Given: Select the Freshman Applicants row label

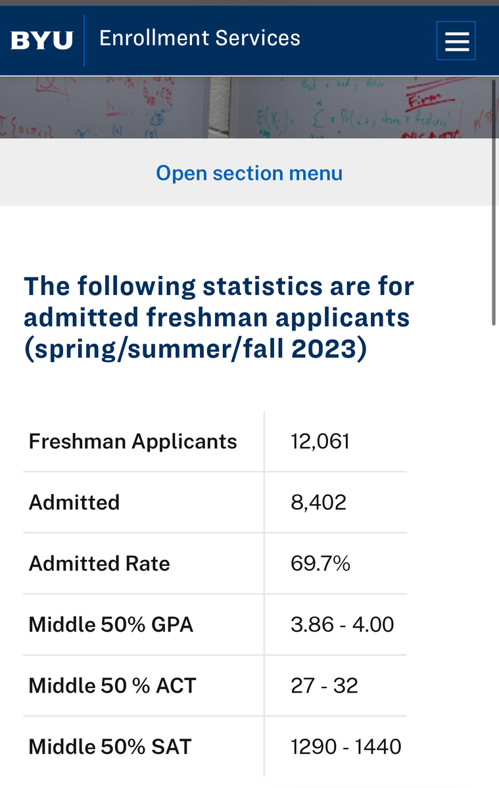Looking at the screenshot, I should tap(132, 441).
